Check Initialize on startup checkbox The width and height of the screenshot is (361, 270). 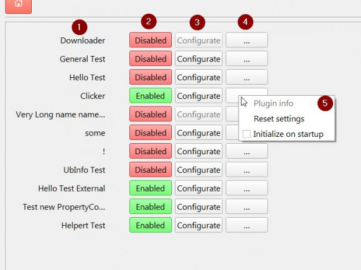click(x=246, y=134)
